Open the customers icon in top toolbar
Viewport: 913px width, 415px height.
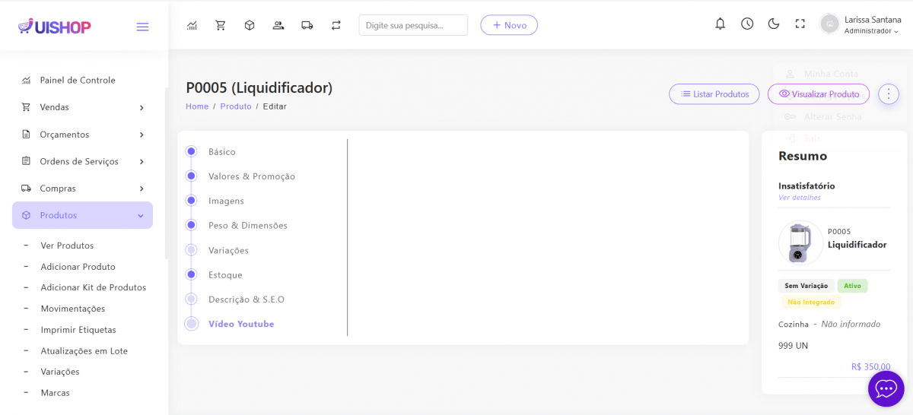(278, 25)
